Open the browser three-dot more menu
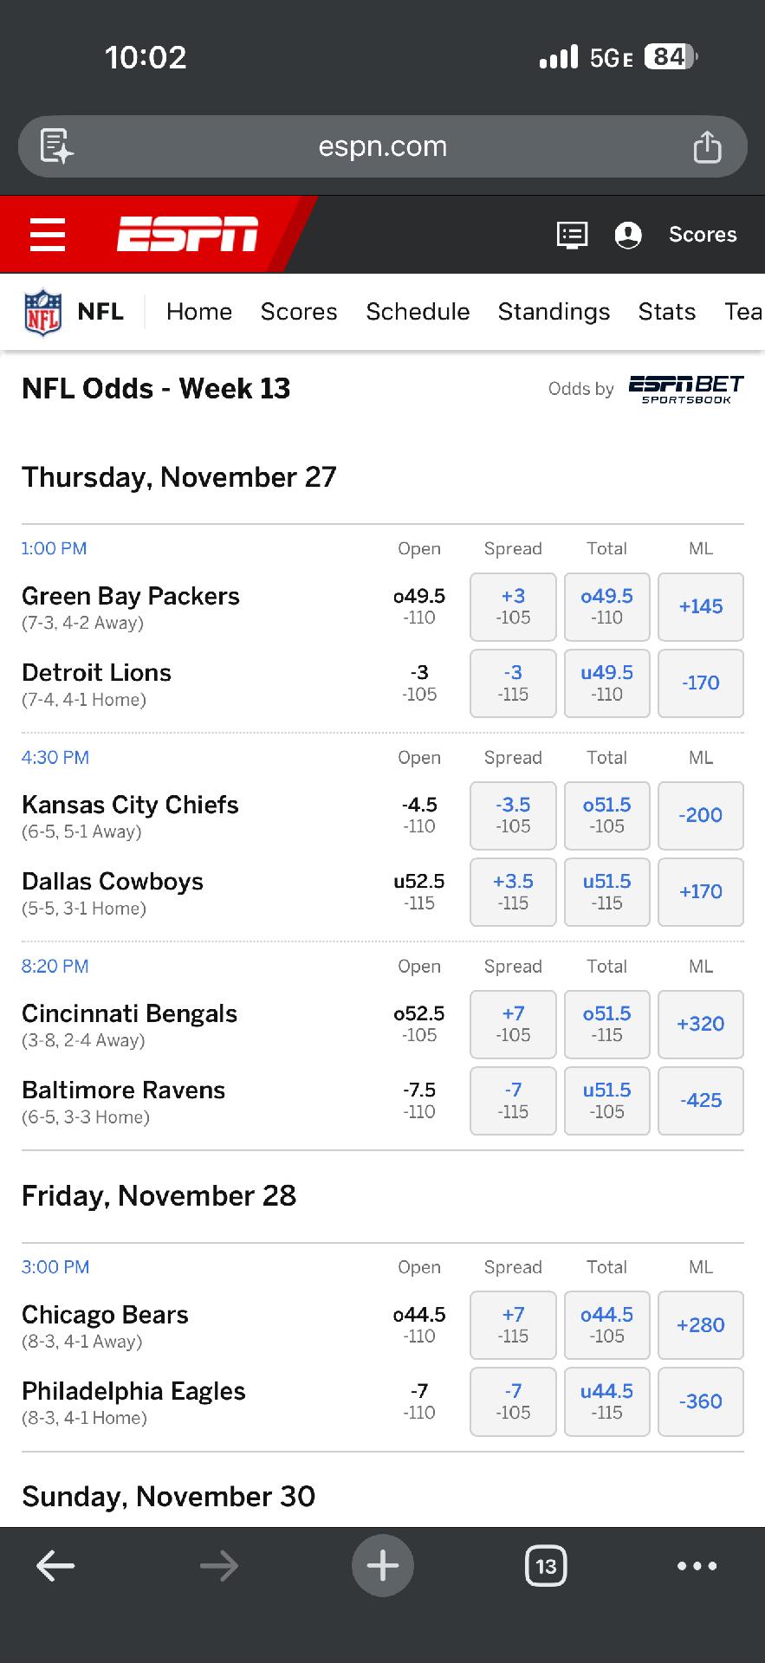 pos(697,1565)
